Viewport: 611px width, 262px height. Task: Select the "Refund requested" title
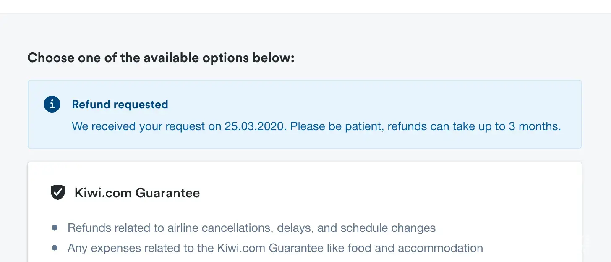(120, 105)
